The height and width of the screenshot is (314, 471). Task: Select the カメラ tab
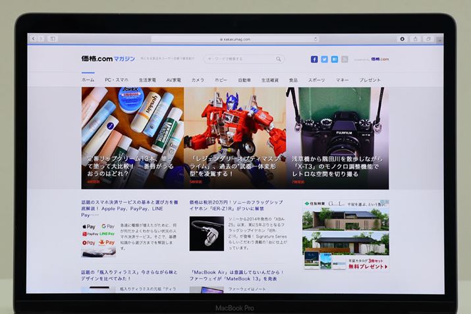(x=198, y=80)
